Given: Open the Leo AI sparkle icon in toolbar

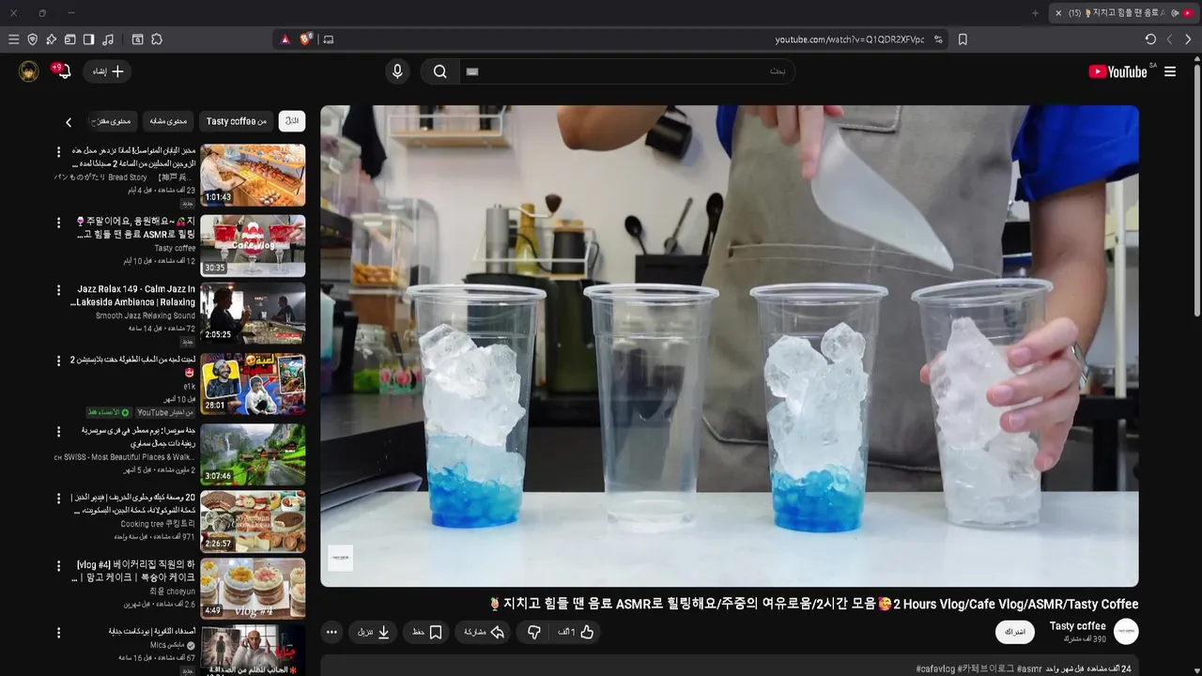Looking at the screenshot, I should click(x=51, y=39).
